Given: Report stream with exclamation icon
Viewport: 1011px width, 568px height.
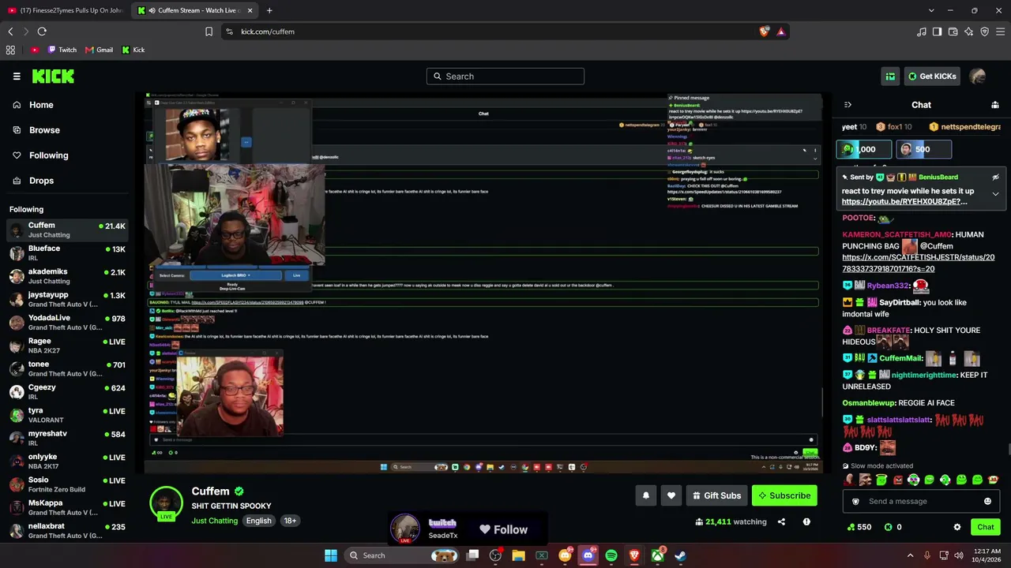Looking at the screenshot, I should (806, 521).
